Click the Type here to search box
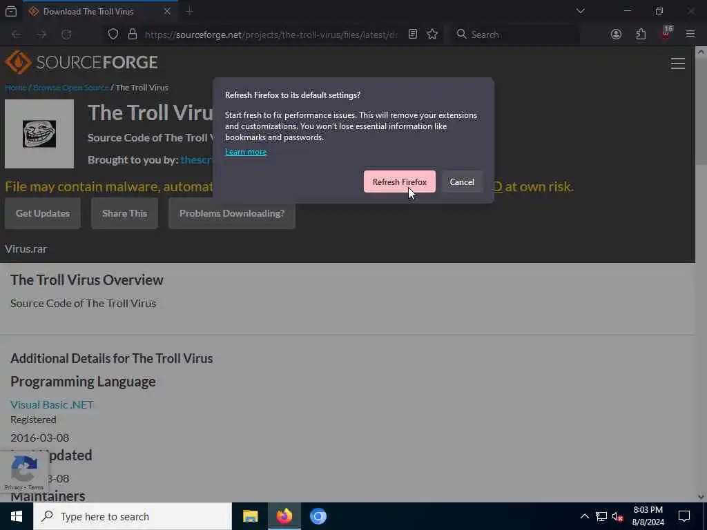This screenshot has height=530, width=707. click(x=132, y=516)
